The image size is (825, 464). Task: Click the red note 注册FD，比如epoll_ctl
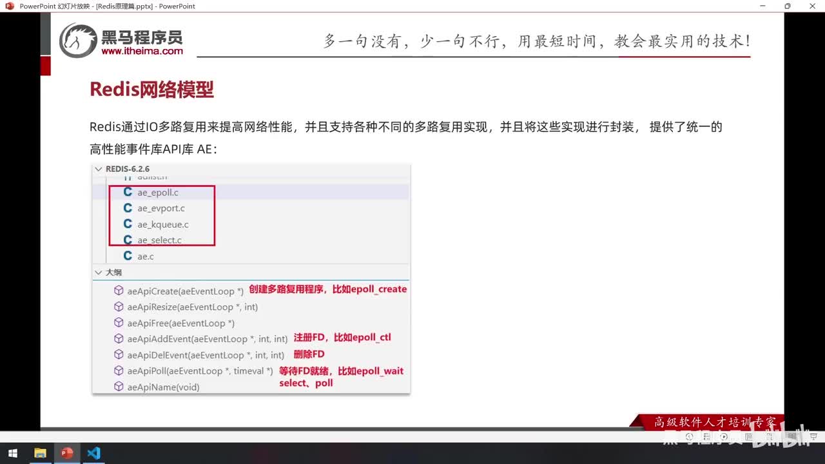tap(342, 338)
